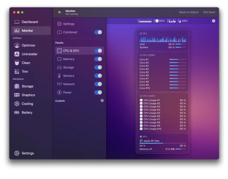Open the Trim grid icon

(x=17, y=71)
